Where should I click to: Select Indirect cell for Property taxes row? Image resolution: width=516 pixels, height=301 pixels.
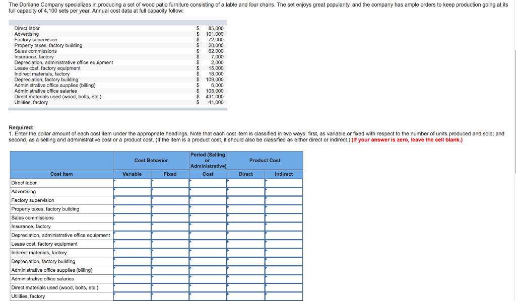click(284, 209)
